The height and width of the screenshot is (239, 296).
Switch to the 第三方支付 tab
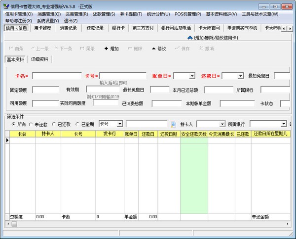click(x=143, y=28)
